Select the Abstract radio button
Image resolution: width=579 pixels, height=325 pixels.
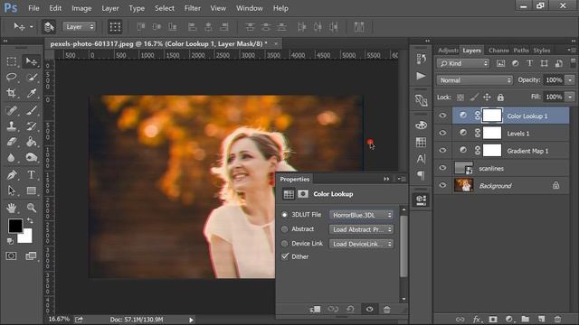click(x=284, y=229)
